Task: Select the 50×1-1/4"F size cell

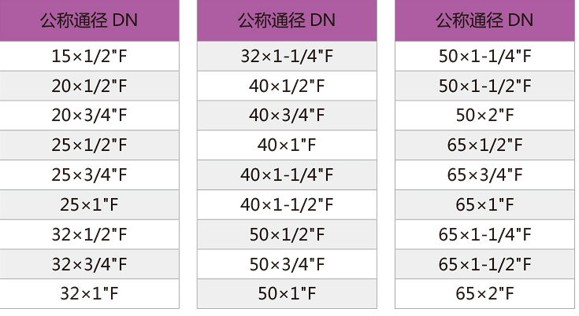Action: point(484,56)
